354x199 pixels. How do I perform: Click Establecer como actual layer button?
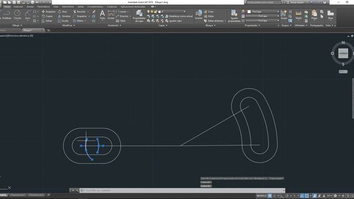(179, 16)
